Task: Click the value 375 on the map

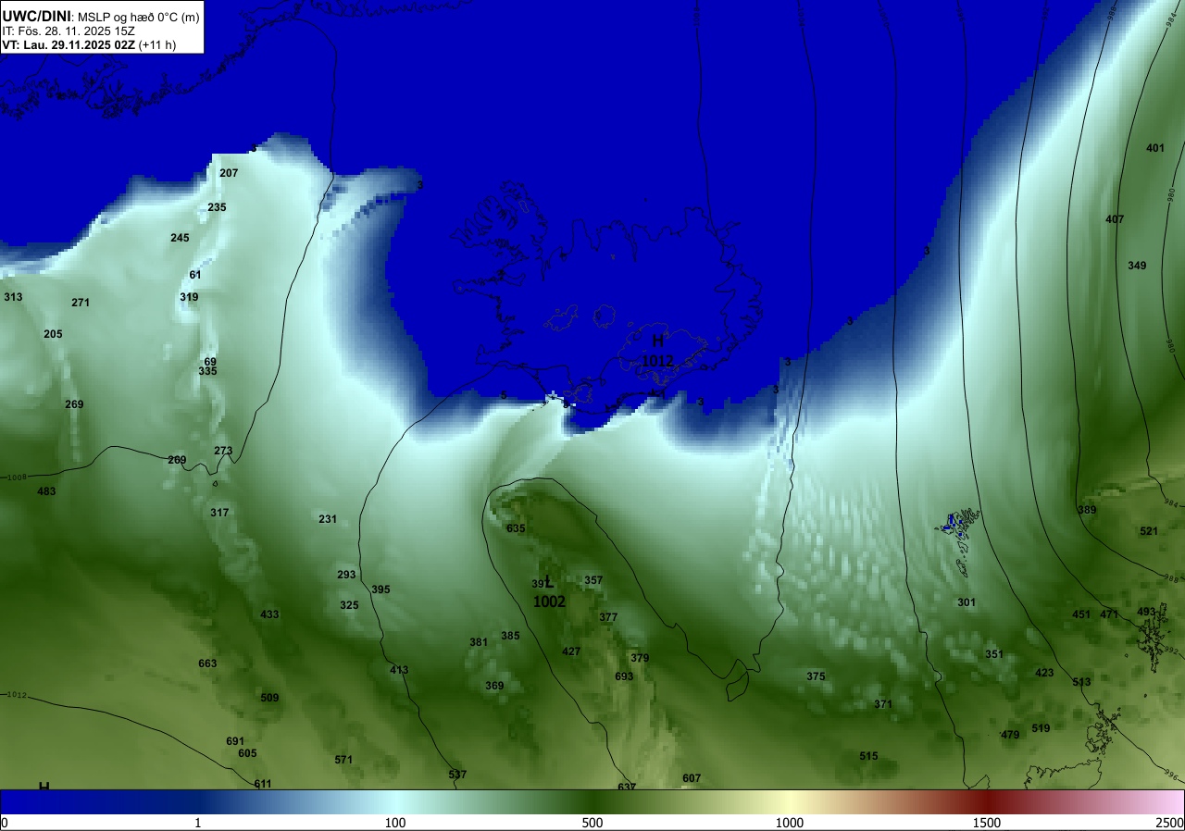Action: click(816, 676)
